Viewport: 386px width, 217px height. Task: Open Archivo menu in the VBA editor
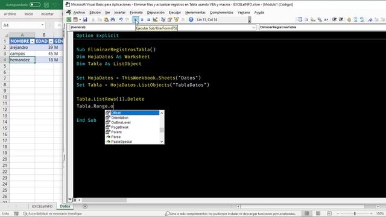[x=79, y=12]
